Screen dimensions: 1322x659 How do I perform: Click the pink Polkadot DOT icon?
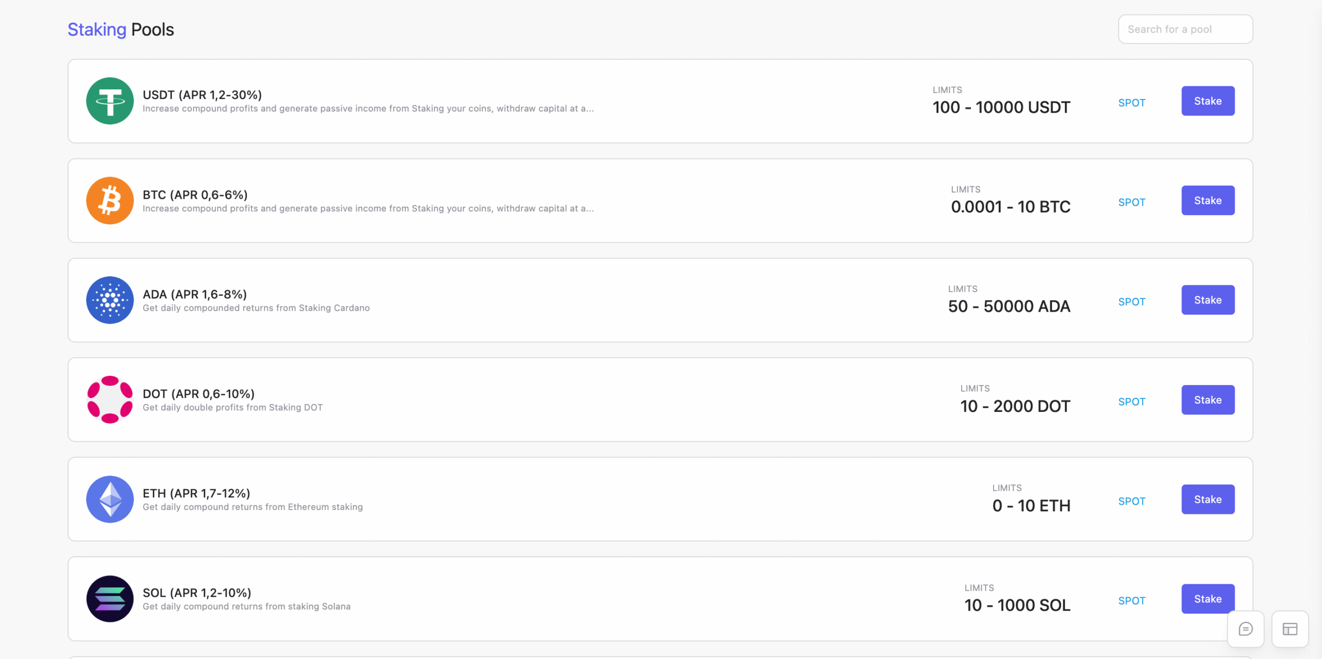pos(109,400)
